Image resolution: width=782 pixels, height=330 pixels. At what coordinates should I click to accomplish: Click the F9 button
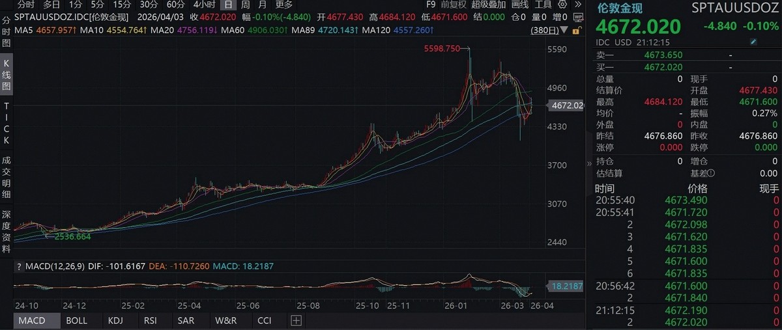431,5
